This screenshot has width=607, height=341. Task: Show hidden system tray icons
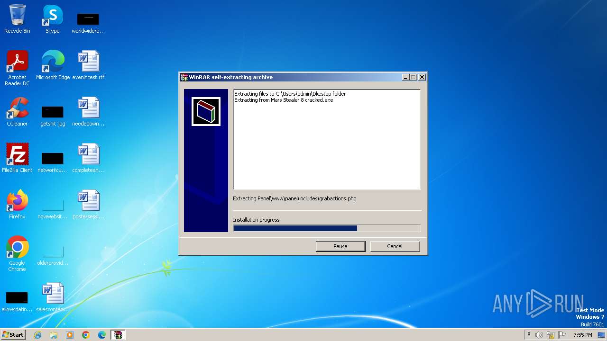(x=529, y=334)
